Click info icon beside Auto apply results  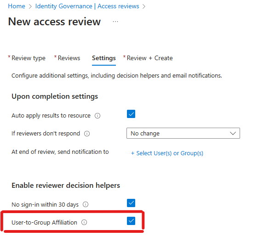click(97, 116)
